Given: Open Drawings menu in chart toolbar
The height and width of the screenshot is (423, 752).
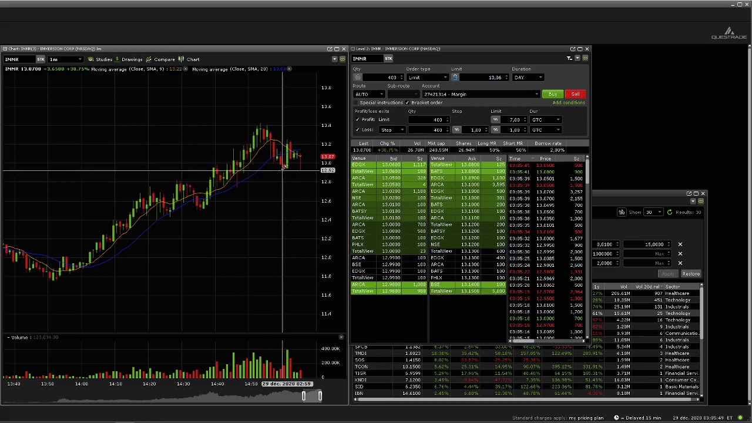Looking at the screenshot, I should (x=129, y=59).
